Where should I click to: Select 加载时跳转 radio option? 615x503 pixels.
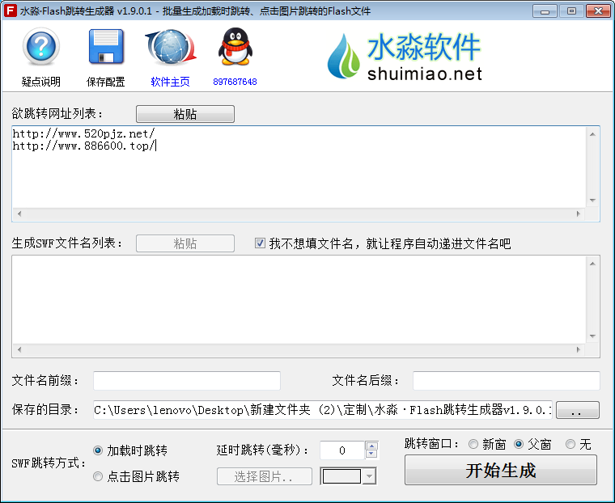point(98,450)
